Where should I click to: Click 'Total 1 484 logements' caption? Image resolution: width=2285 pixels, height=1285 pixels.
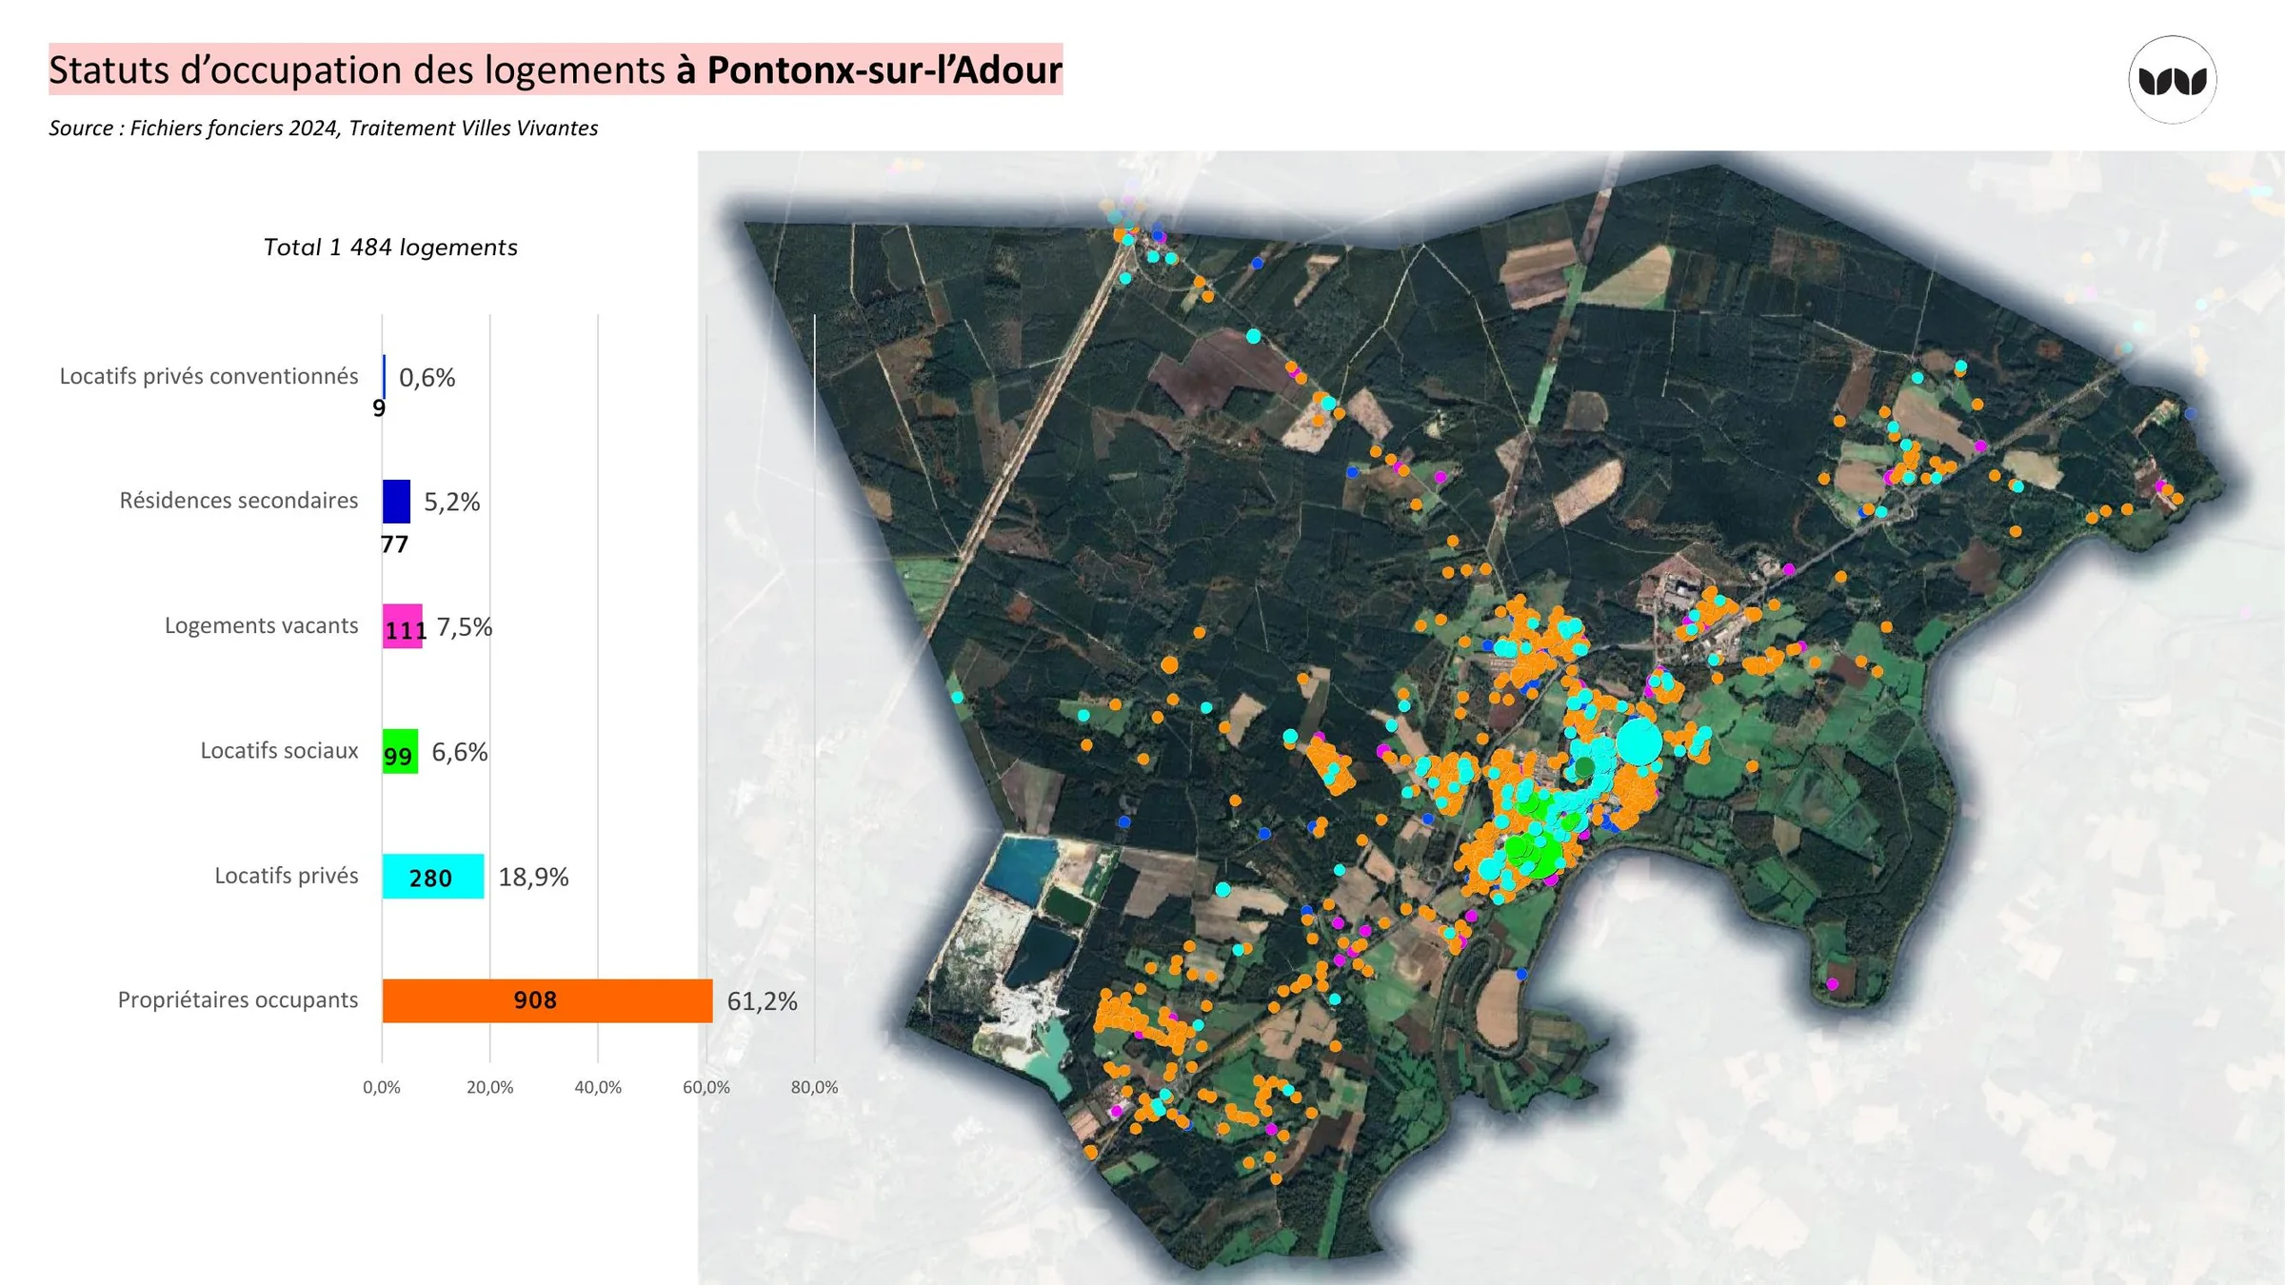pos(390,247)
